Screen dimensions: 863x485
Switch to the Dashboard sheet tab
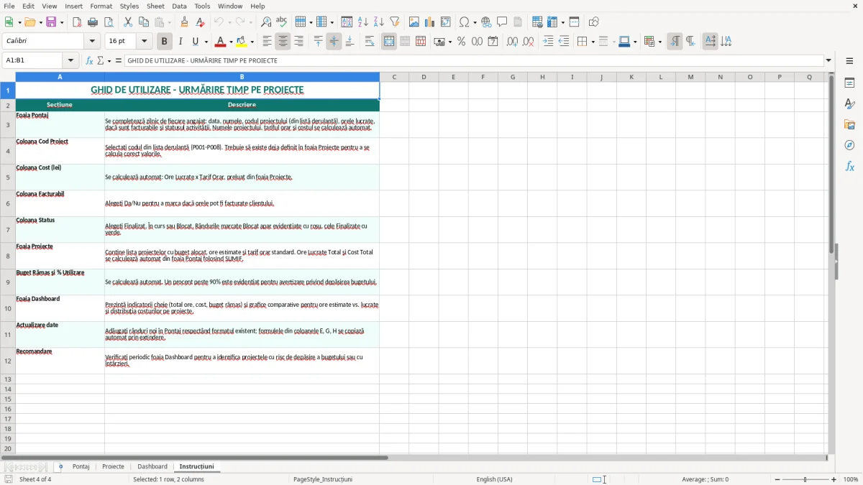[152, 466]
